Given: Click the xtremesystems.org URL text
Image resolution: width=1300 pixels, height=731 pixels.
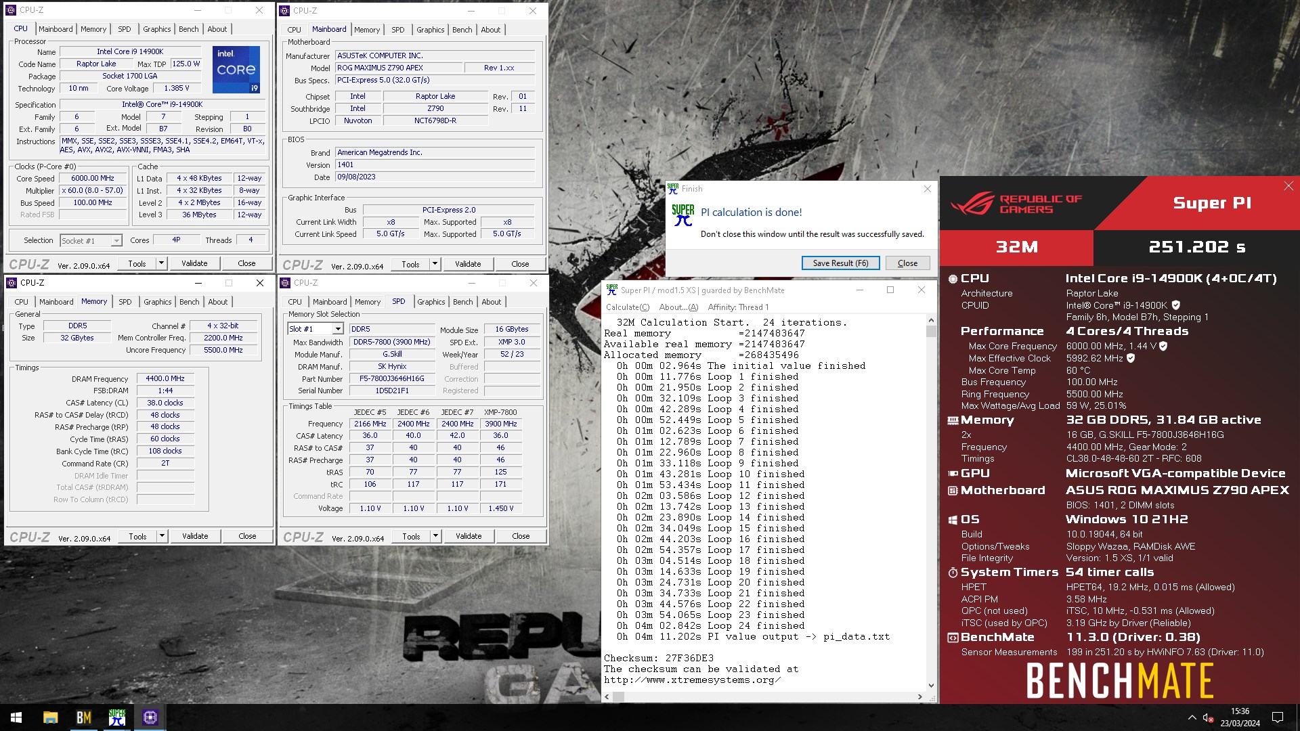Looking at the screenshot, I should pos(692,680).
